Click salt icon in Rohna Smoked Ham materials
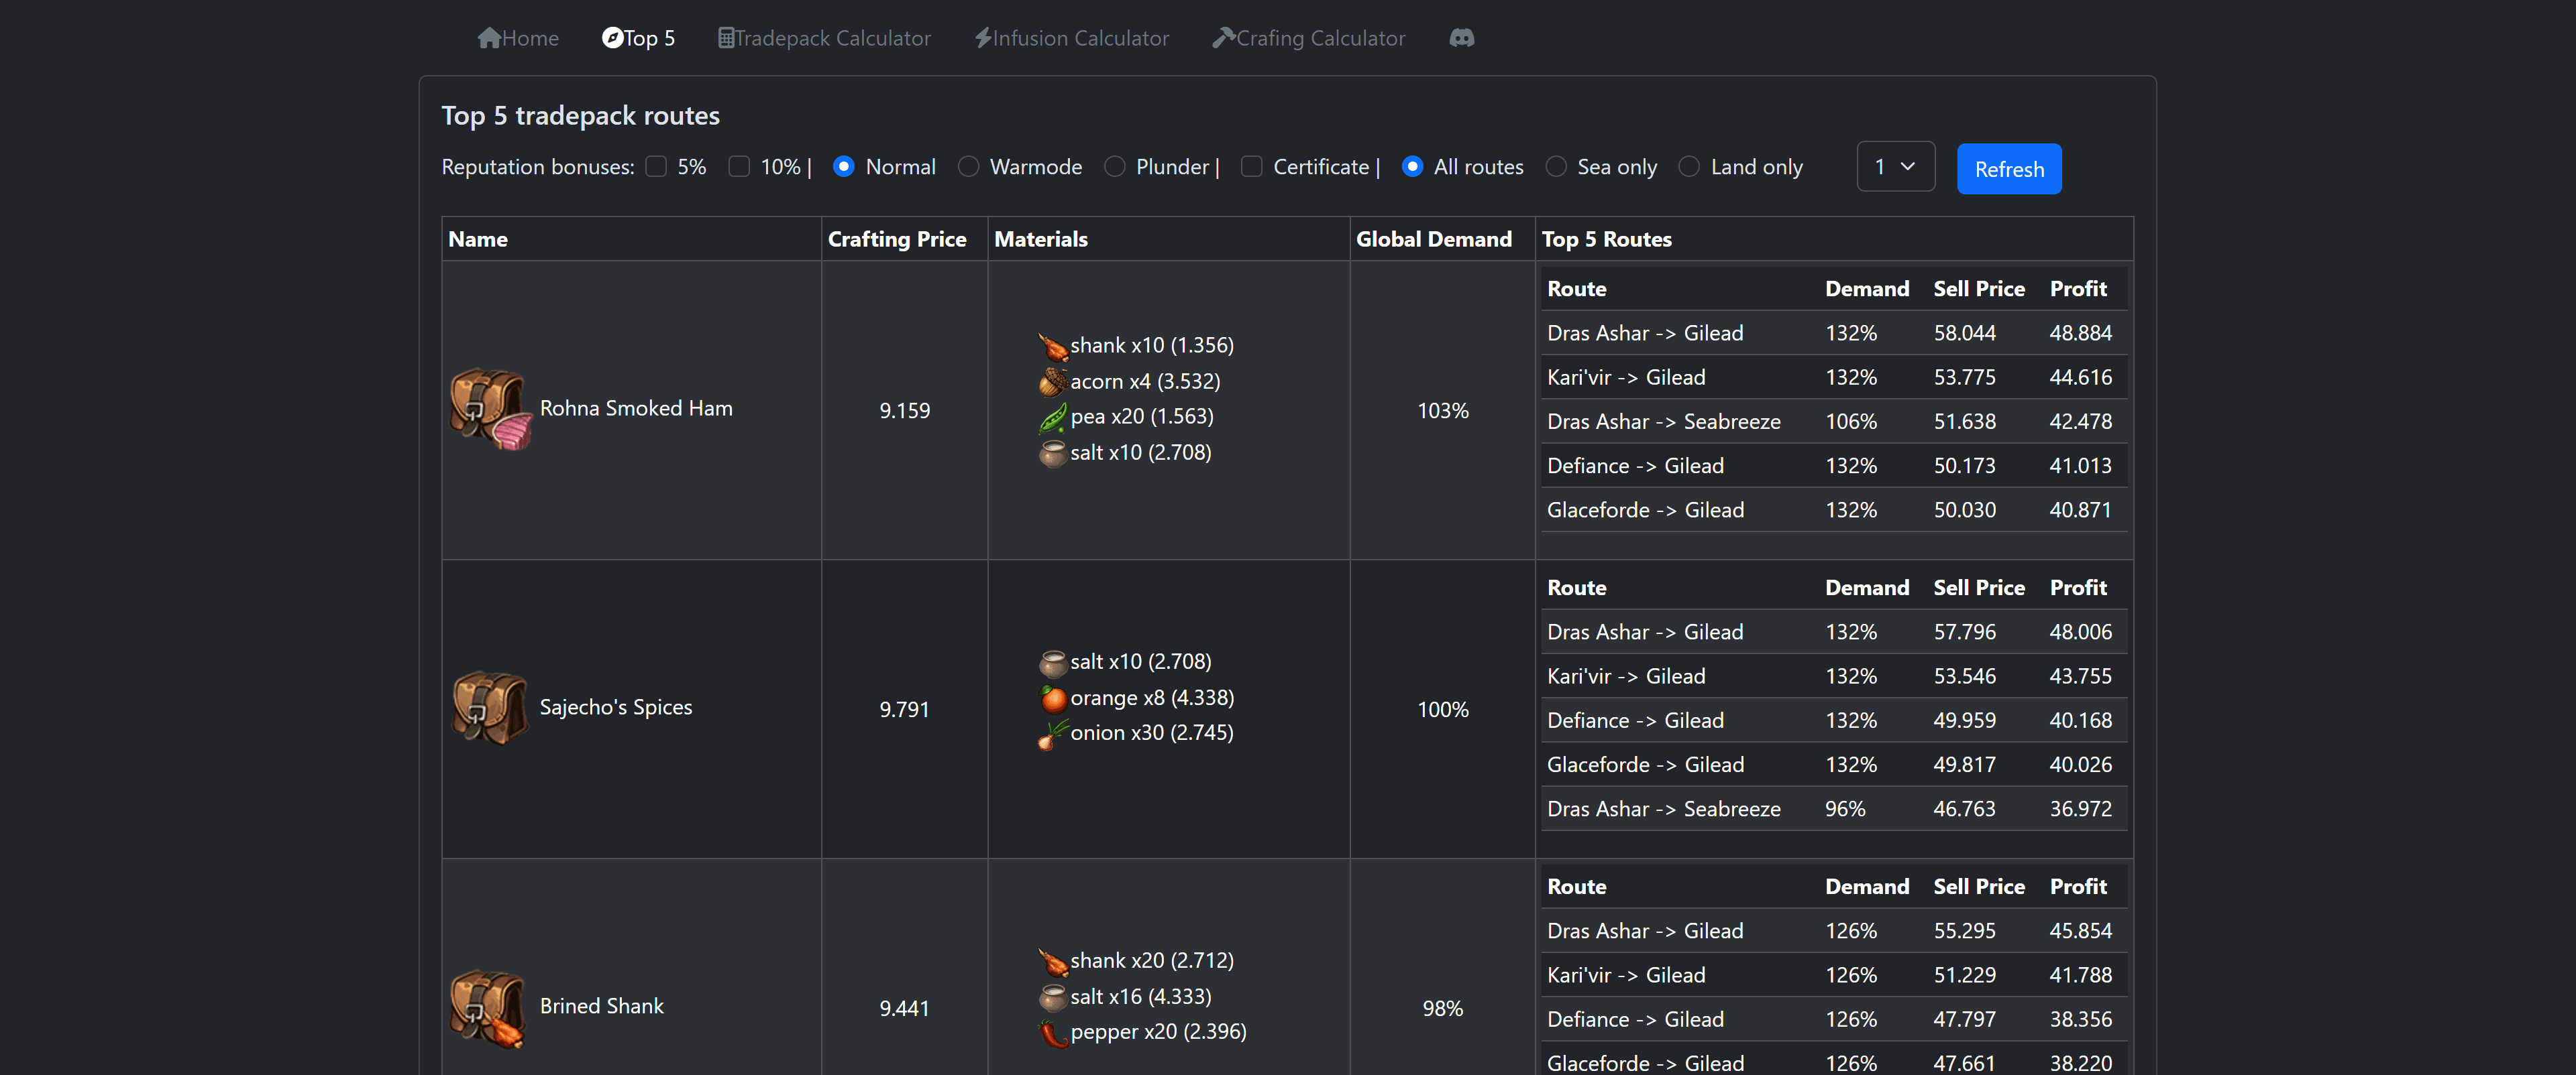The width and height of the screenshot is (2576, 1075). tap(1052, 454)
